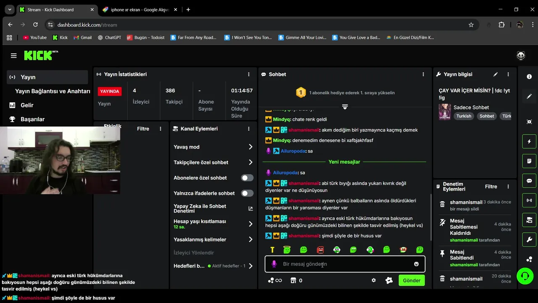Open Yapay Zeka ile Sohbet Denetimi link
Screen dimensions: 538x303
[x=214, y=208]
